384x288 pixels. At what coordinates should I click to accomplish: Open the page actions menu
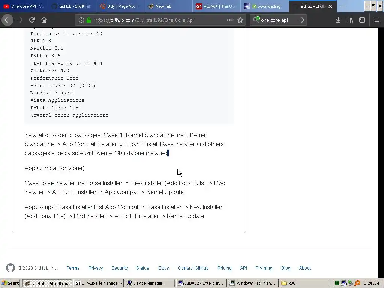pyautogui.click(x=230, y=20)
